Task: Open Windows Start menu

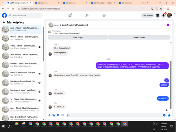Action: 3,126
